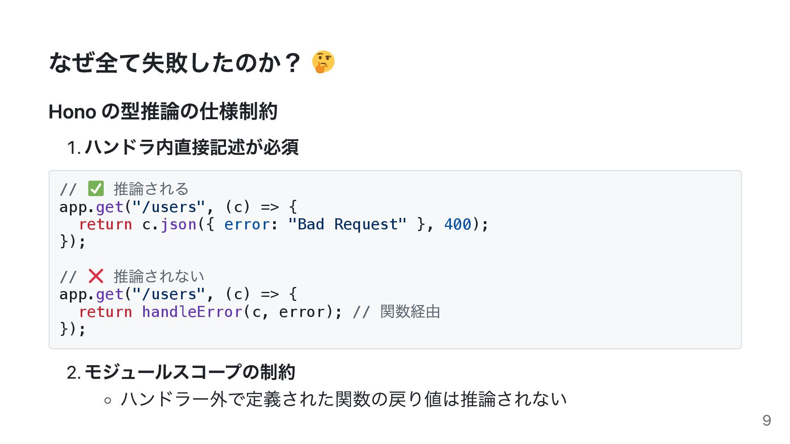Click first app.get("/users") line
The width and height of the screenshot is (790, 444).
click(178, 207)
